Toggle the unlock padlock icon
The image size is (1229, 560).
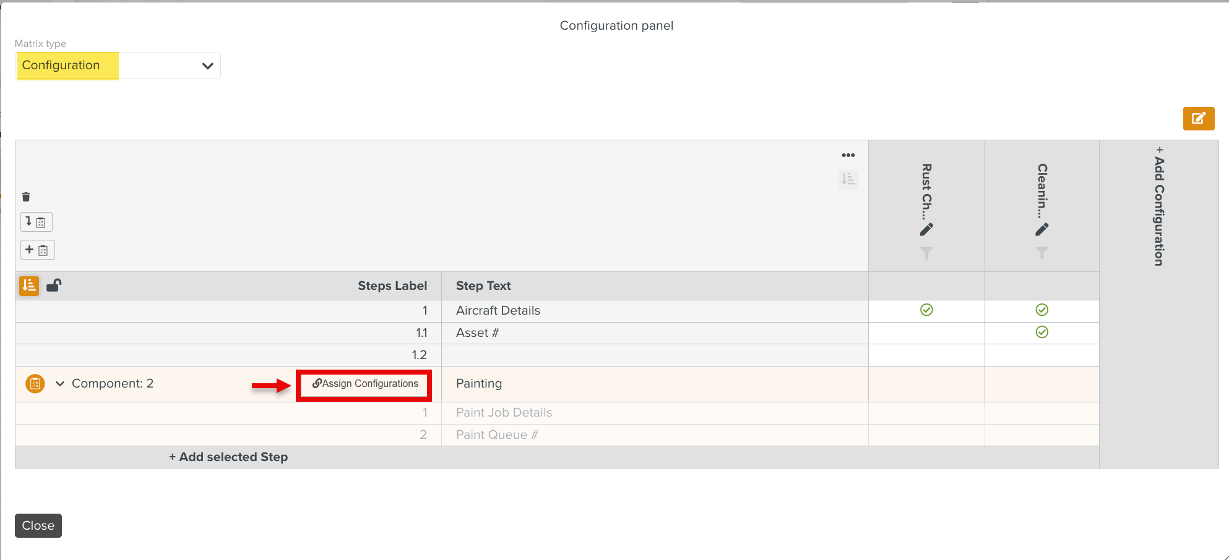pyautogui.click(x=54, y=285)
